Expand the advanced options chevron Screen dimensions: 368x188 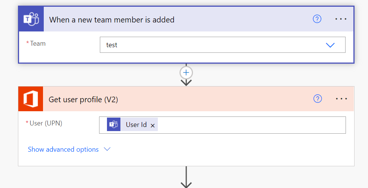tap(107, 149)
